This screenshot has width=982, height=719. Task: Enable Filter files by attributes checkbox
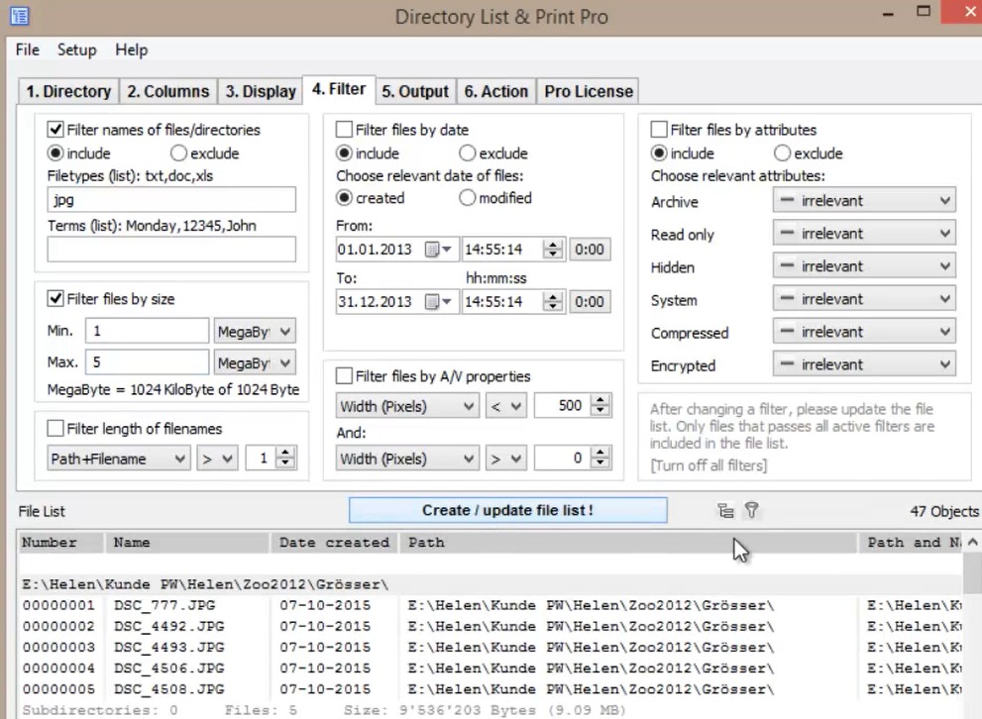659,130
